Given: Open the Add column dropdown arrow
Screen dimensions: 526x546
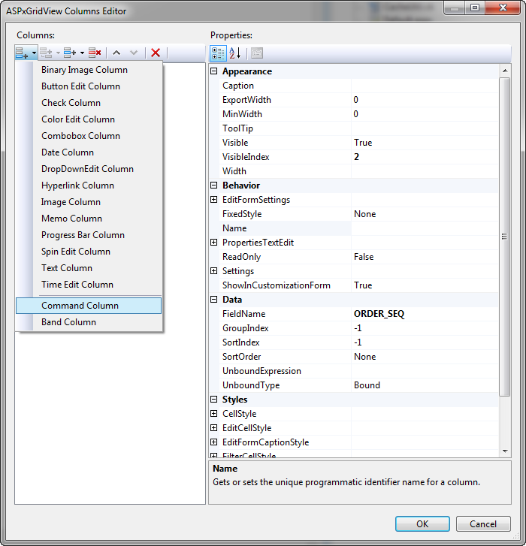Looking at the screenshot, I should [34, 53].
